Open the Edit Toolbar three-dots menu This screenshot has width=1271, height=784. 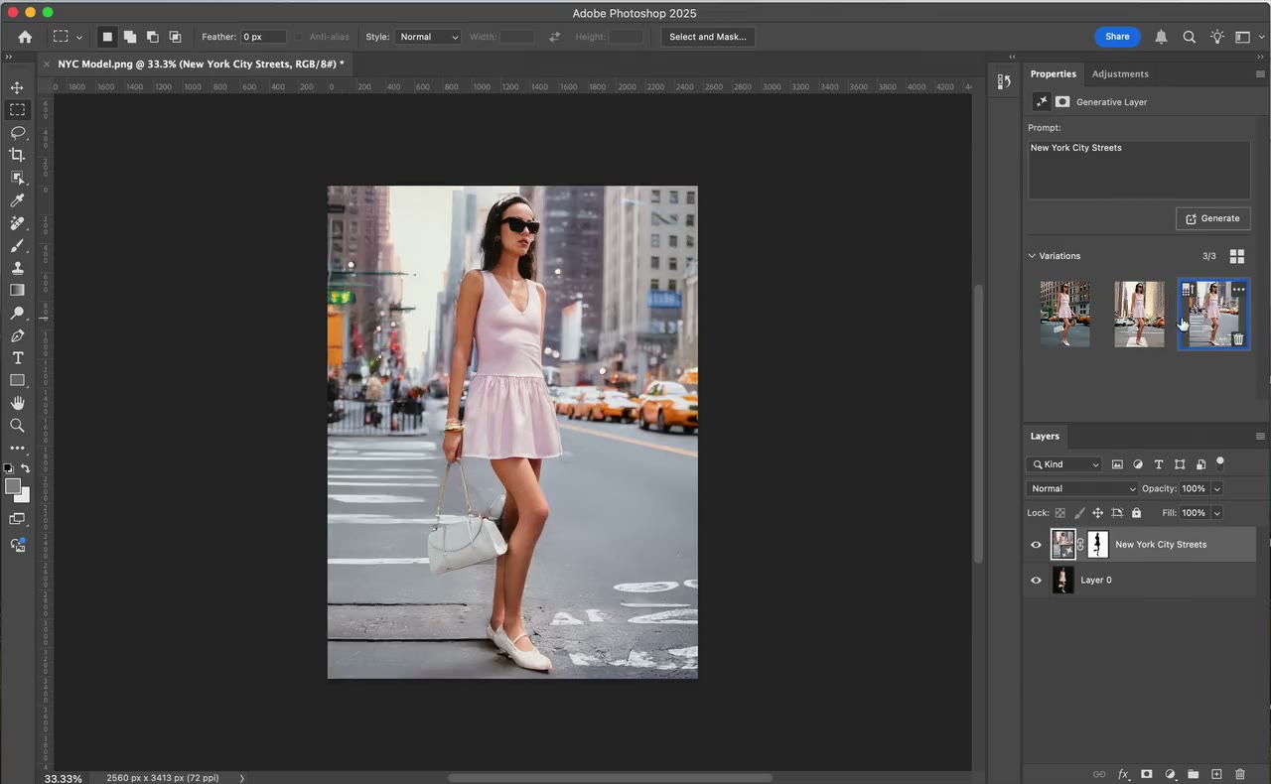pos(17,449)
